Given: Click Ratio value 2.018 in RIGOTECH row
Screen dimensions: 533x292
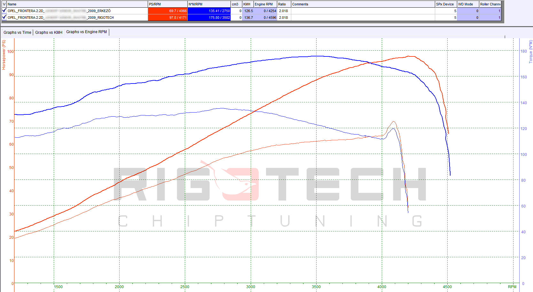Looking at the screenshot, I should pos(284,18).
